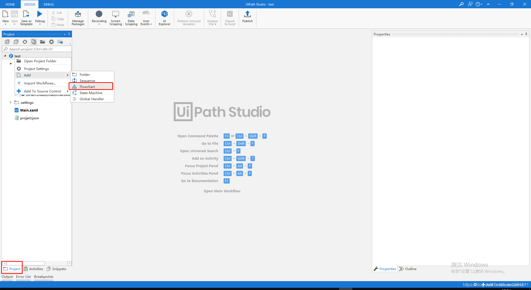
Task: Open the Debug dropdown arrow
Action: 40,24
